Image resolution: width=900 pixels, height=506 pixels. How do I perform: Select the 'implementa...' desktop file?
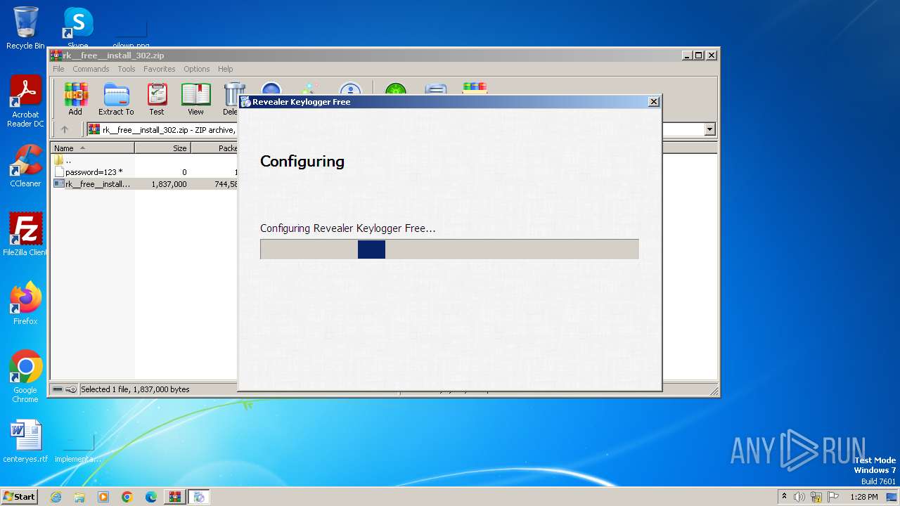pyautogui.click(x=78, y=448)
